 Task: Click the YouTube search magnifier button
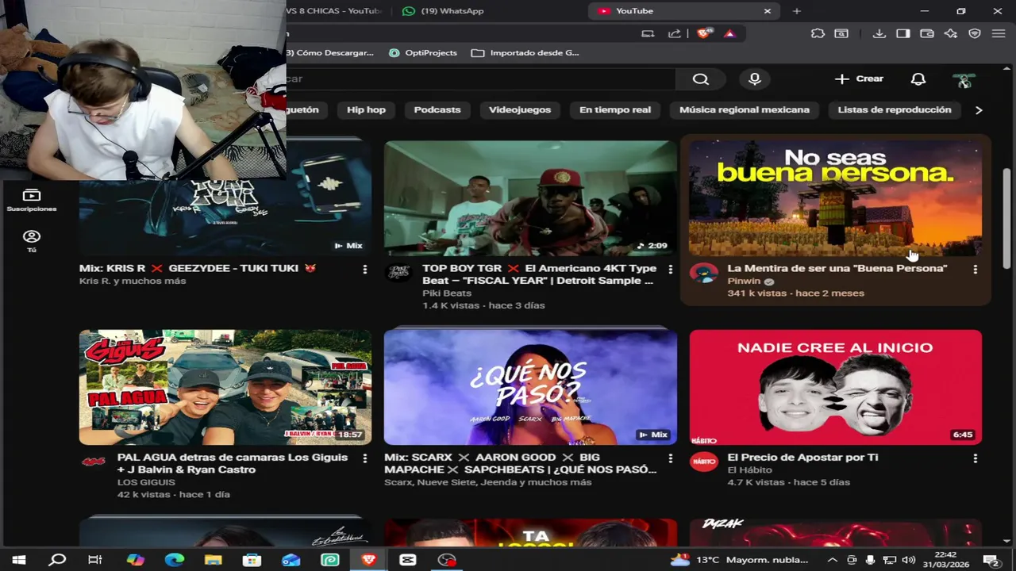click(700, 79)
